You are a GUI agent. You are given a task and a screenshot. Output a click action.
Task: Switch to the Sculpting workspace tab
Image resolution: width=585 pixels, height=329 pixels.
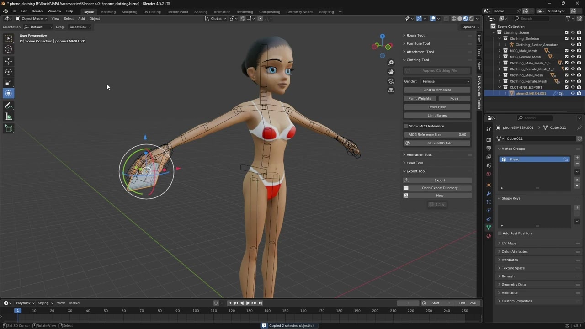(x=129, y=12)
